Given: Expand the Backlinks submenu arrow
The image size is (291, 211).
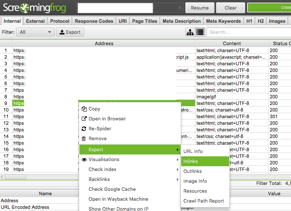Looking at the screenshot, I should [x=178, y=179].
